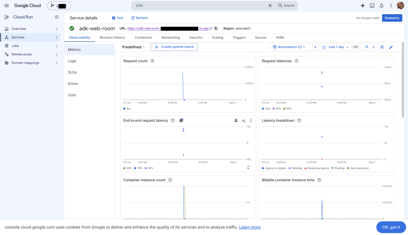Click Create uptime check button
This screenshot has width=408, height=235.
(174, 47)
